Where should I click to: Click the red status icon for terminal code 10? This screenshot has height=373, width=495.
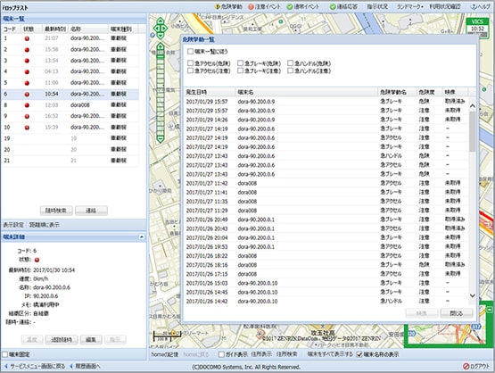pos(27,128)
